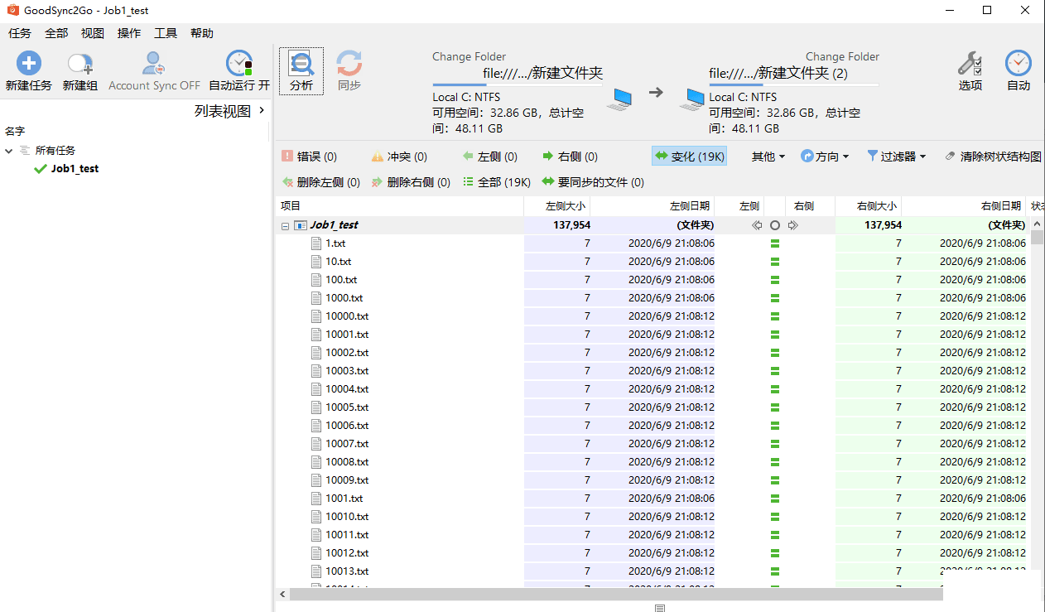Screen dimensions: 1045x612
Task: Set Job1_test direction to left arrow
Action: (x=757, y=225)
